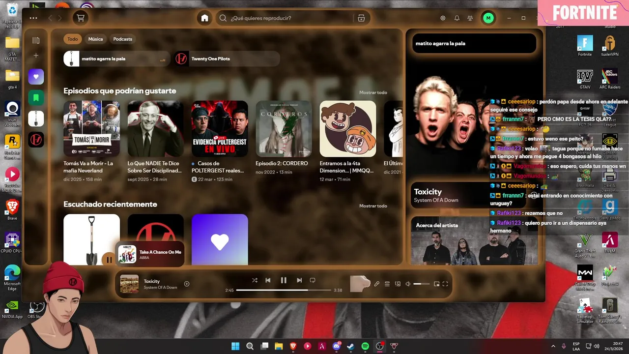Enter full screen player view
Screen dimensions: 629x354
[x=445, y=284]
